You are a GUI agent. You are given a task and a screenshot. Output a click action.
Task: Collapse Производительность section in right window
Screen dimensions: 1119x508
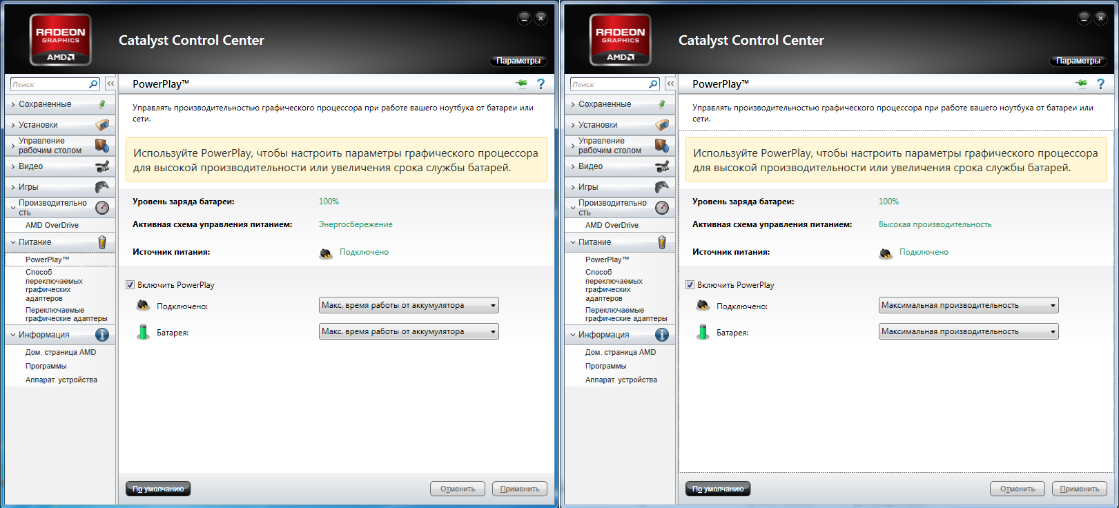(620, 208)
